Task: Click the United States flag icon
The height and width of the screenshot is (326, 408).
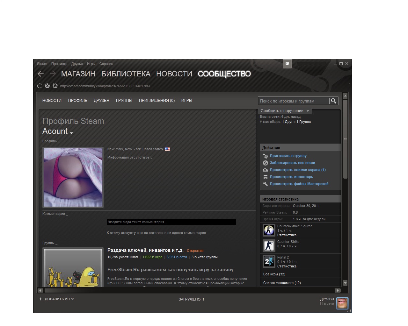Action: click(x=167, y=149)
